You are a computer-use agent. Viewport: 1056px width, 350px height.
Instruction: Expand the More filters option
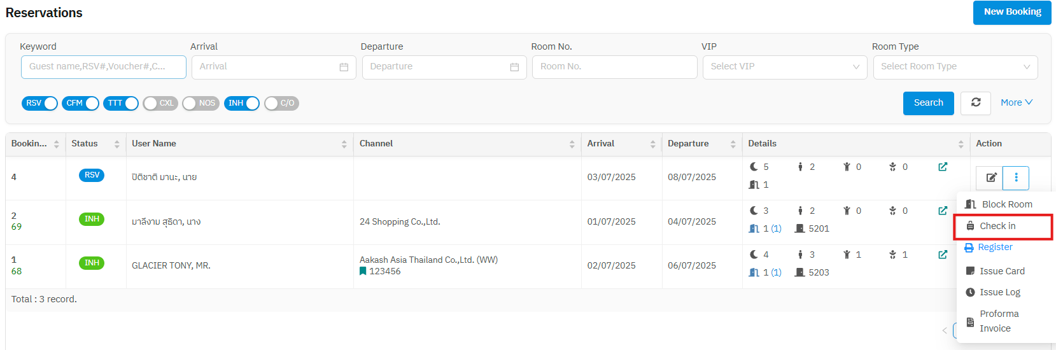[1016, 102]
